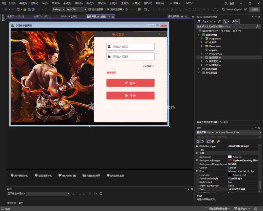The image size is (263, 211).
Task: Toggle Preview Selected Items in Solution Explorer
Action: 237,21
